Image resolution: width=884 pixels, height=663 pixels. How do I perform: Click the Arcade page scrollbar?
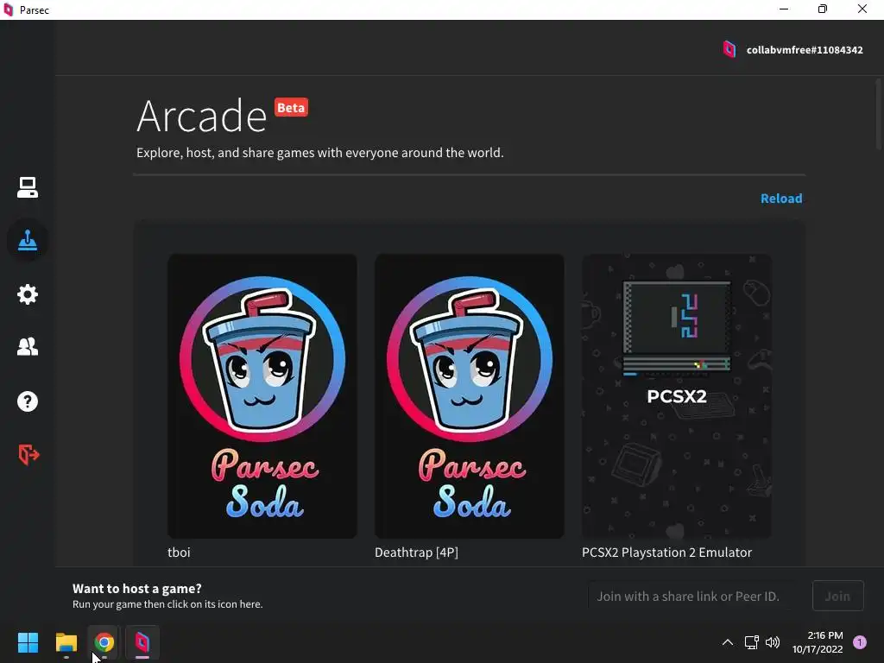[878, 113]
